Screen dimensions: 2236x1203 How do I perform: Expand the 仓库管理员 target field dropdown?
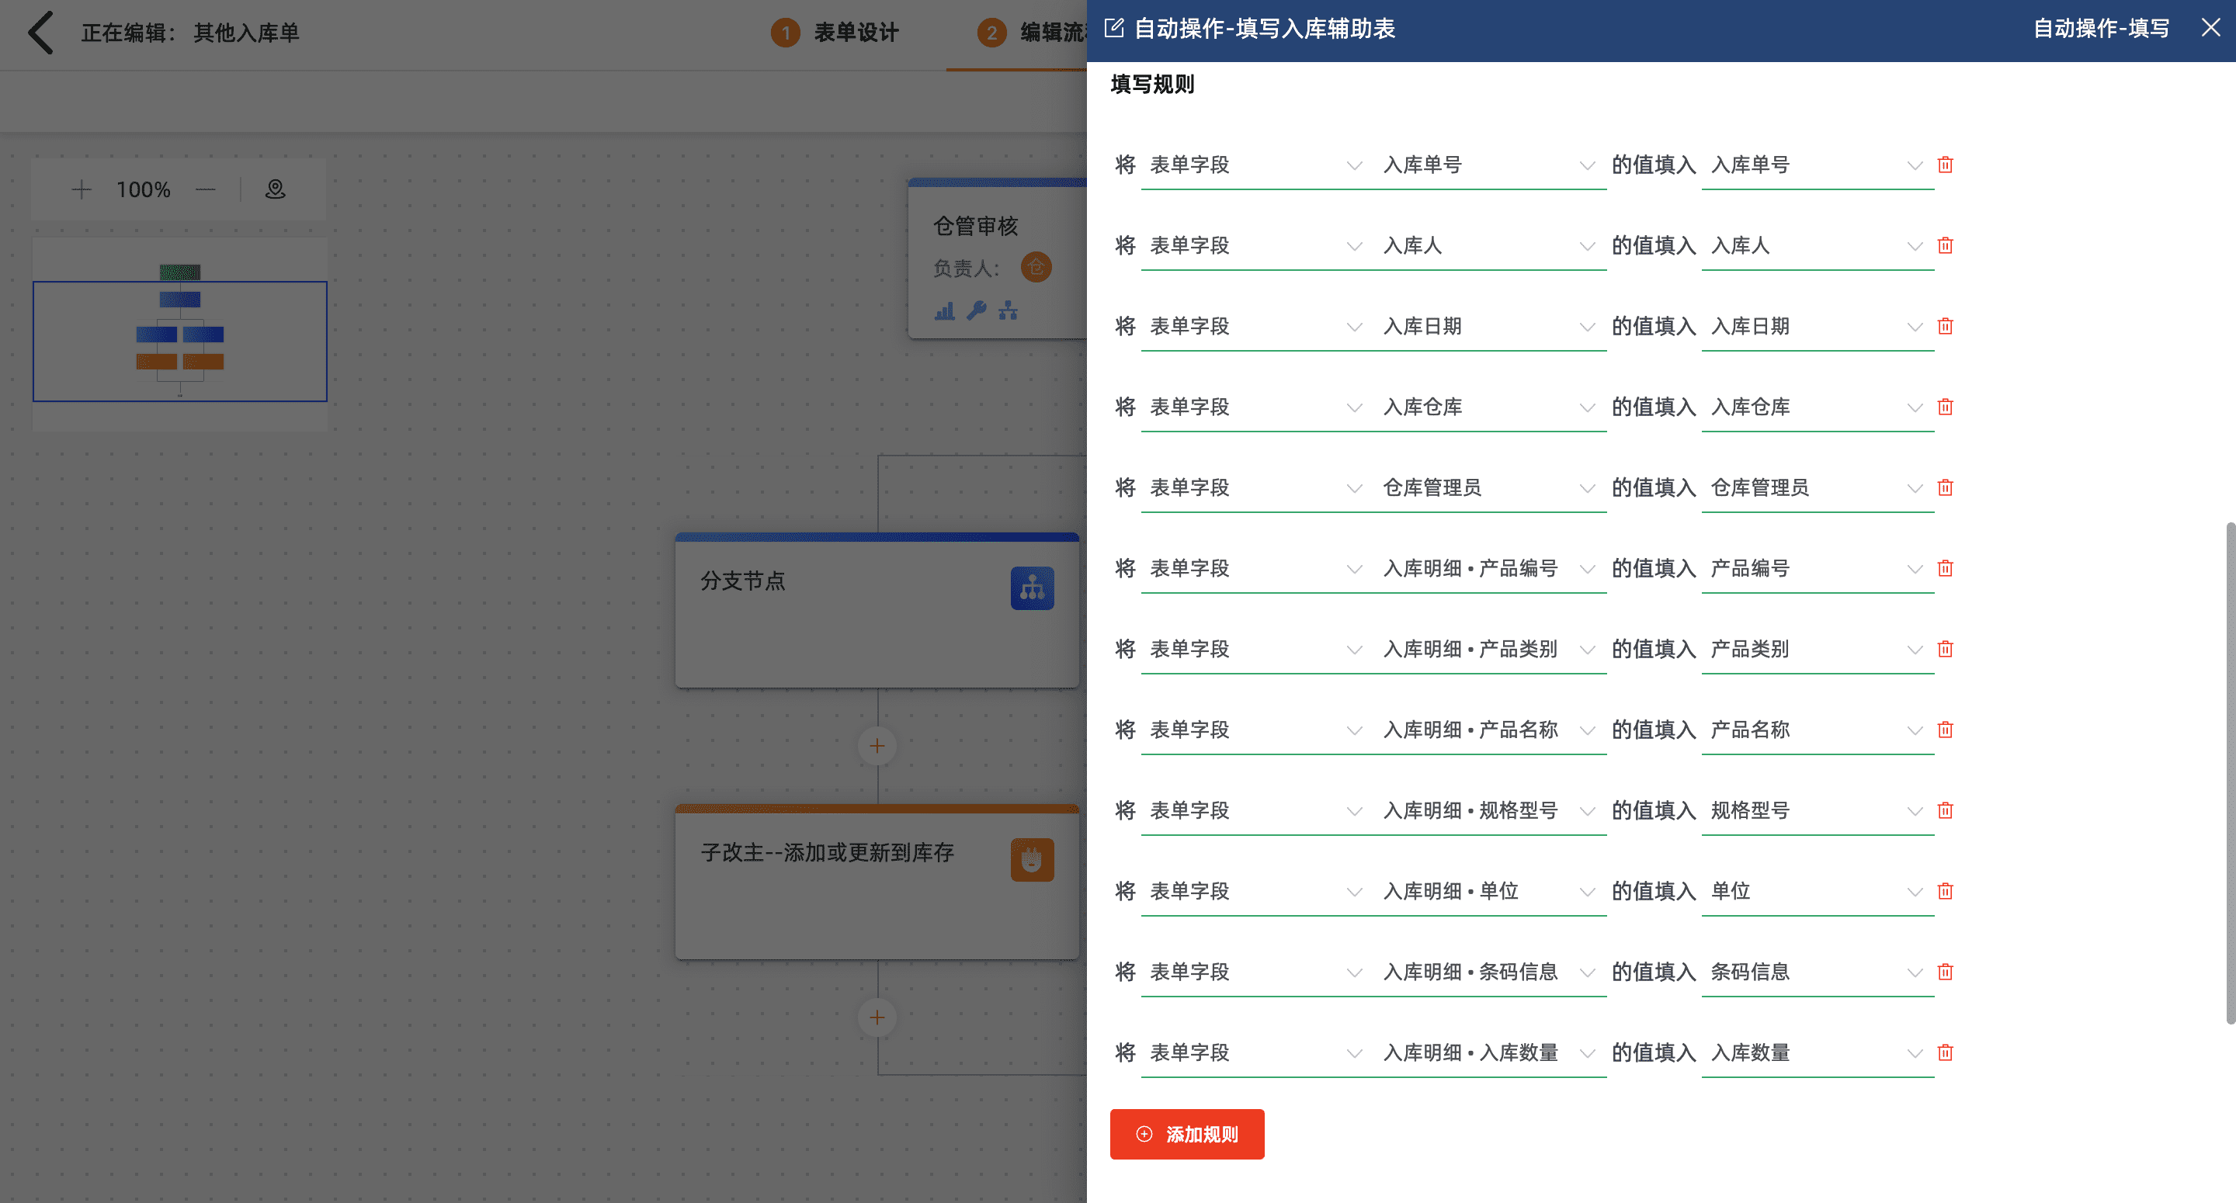tap(1816, 487)
